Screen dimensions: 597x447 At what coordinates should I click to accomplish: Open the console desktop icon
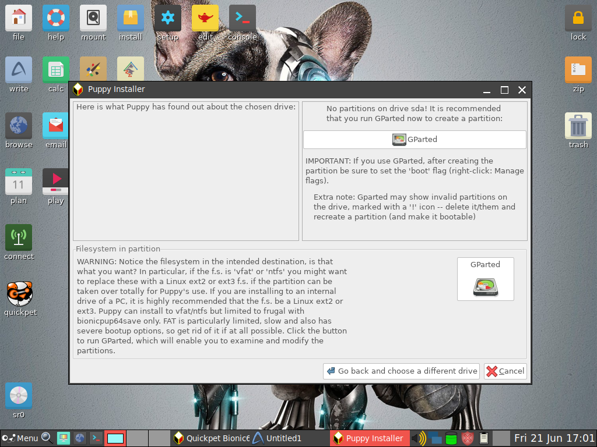[x=242, y=18]
